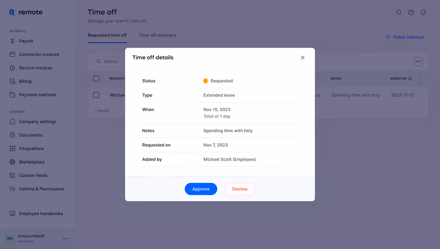Click the search field magnifier icon
The image size is (440, 249).
coord(98,62)
